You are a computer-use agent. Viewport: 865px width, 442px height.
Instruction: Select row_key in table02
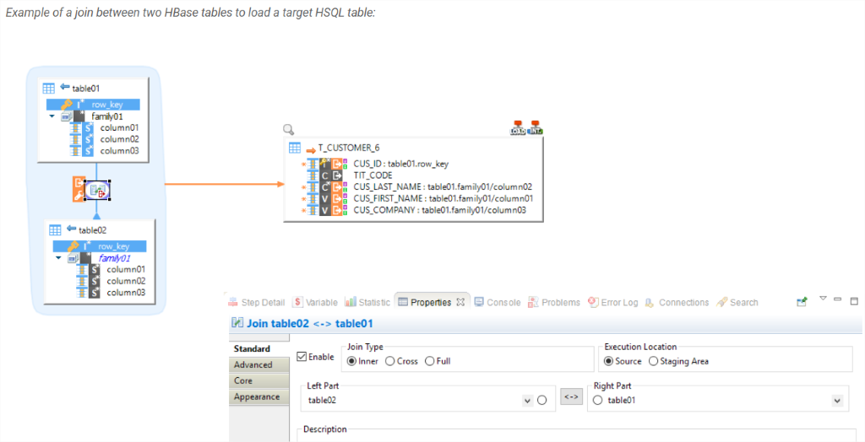[x=100, y=245]
